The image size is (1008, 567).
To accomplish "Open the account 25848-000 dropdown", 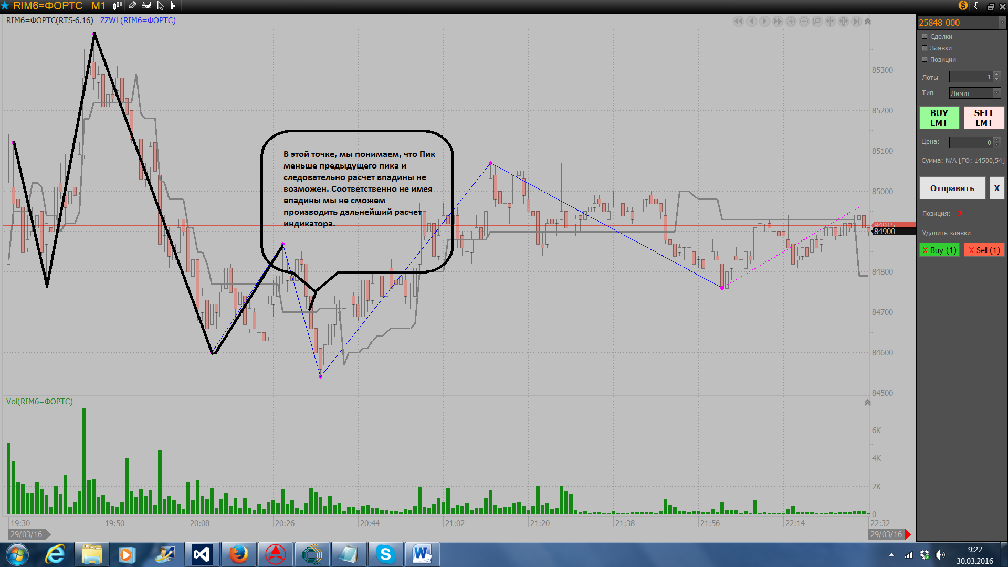I will pyautogui.click(x=1002, y=23).
